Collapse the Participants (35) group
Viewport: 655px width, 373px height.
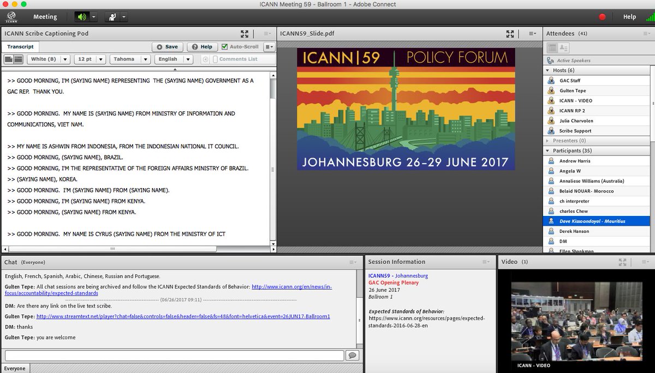pyautogui.click(x=547, y=151)
